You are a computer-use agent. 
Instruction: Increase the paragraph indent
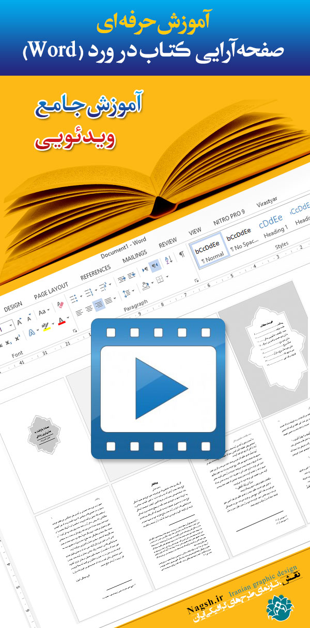point(131,275)
